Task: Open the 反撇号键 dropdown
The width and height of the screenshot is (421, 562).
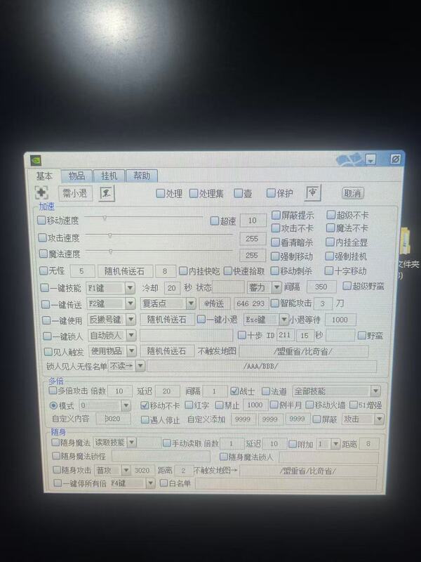Action: click(x=112, y=320)
